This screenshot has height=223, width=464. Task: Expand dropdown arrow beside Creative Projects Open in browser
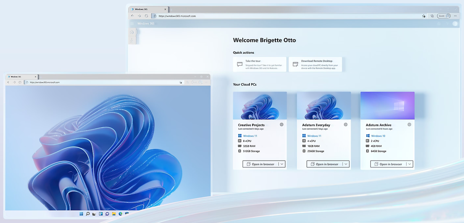(281, 164)
